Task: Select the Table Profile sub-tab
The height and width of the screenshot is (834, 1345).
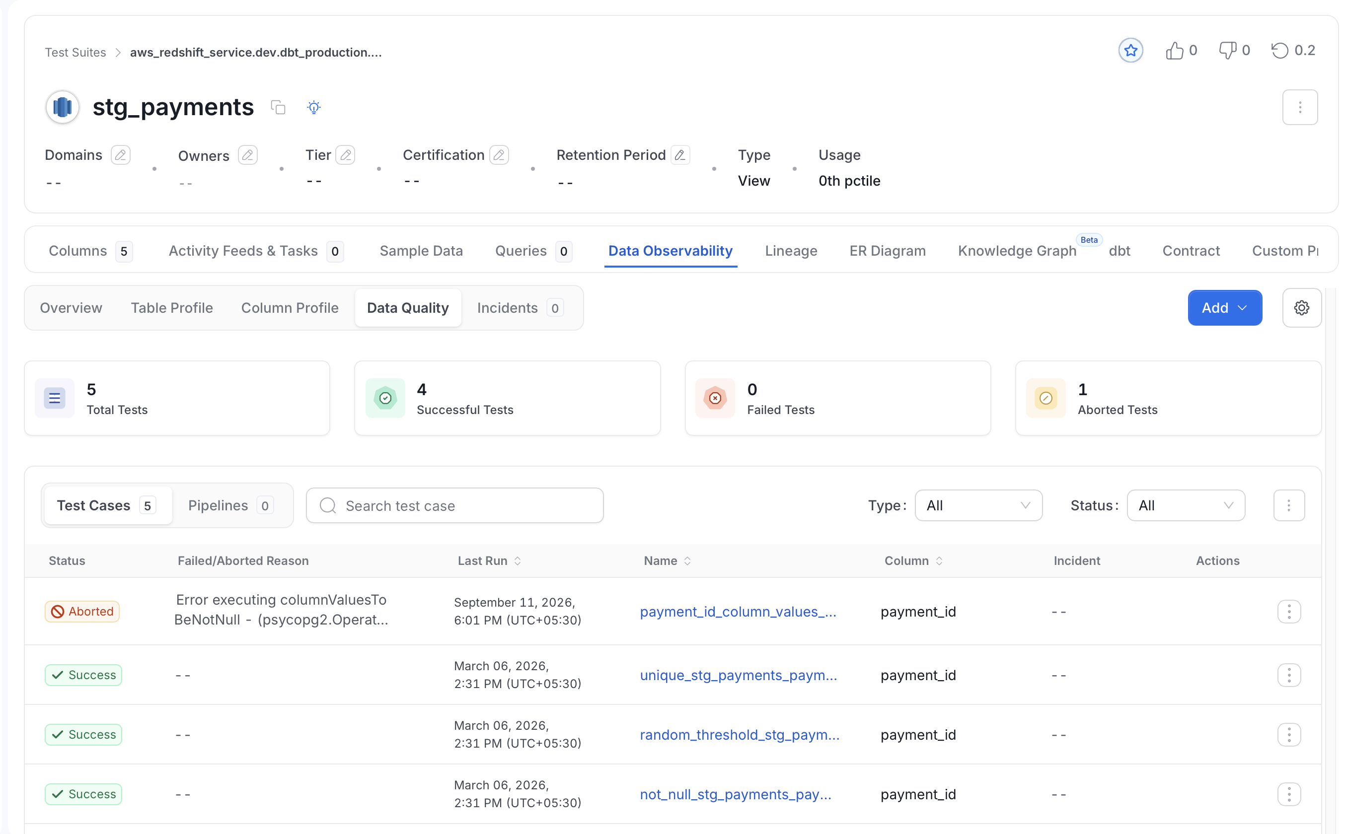Action: [x=171, y=308]
